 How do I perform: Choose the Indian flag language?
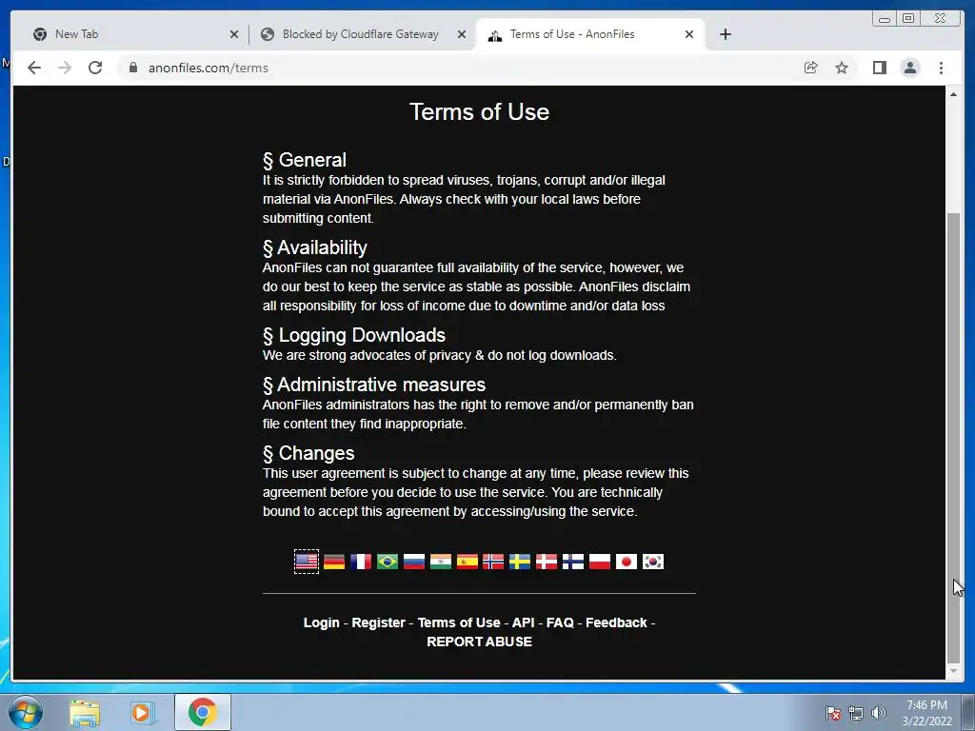coord(440,562)
